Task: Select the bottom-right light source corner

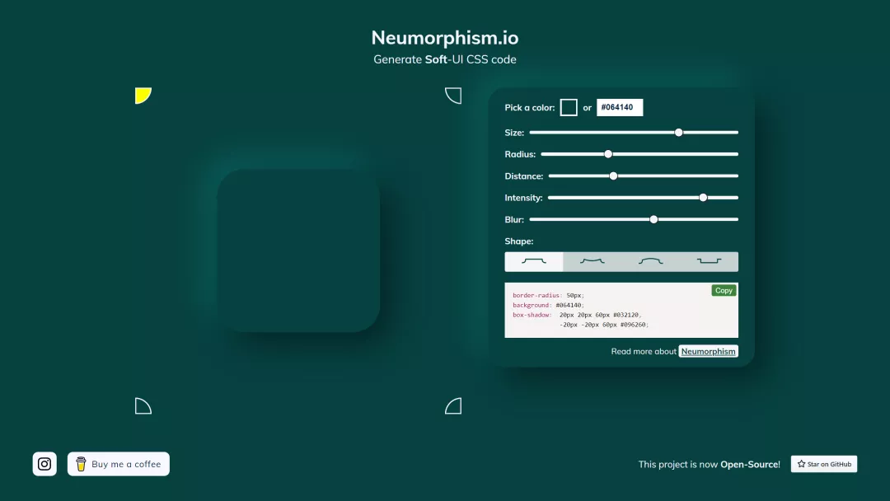Action: 453,405
